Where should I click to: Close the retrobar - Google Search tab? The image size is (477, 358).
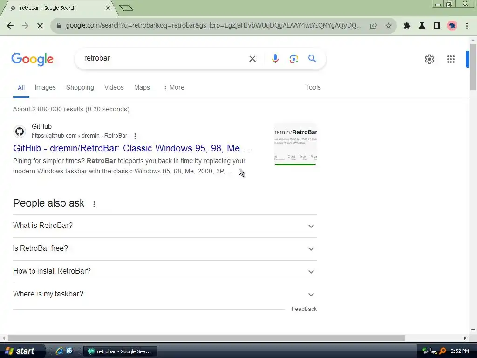tap(108, 8)
